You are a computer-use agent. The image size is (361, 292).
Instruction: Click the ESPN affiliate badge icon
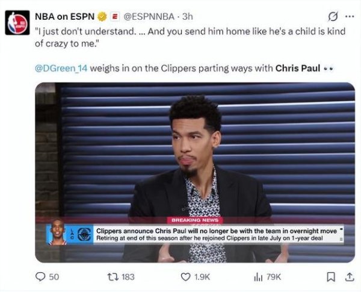click(115, 17)
